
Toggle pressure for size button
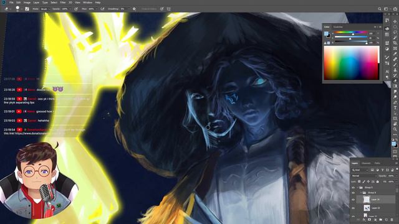[x=161, y=9]
